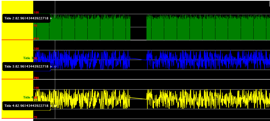Click the green "Title 3" axis label

pos(28,58)
